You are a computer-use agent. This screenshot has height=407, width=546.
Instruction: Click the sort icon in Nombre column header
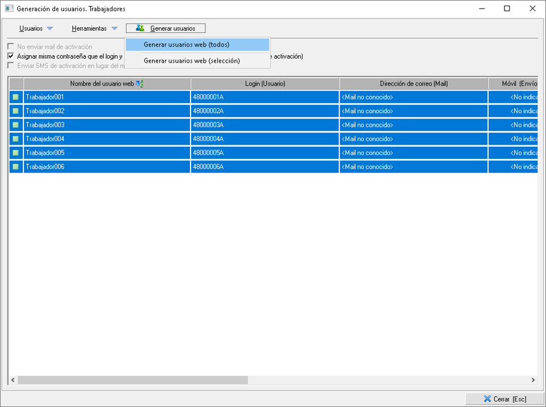[x=139, y=84]
